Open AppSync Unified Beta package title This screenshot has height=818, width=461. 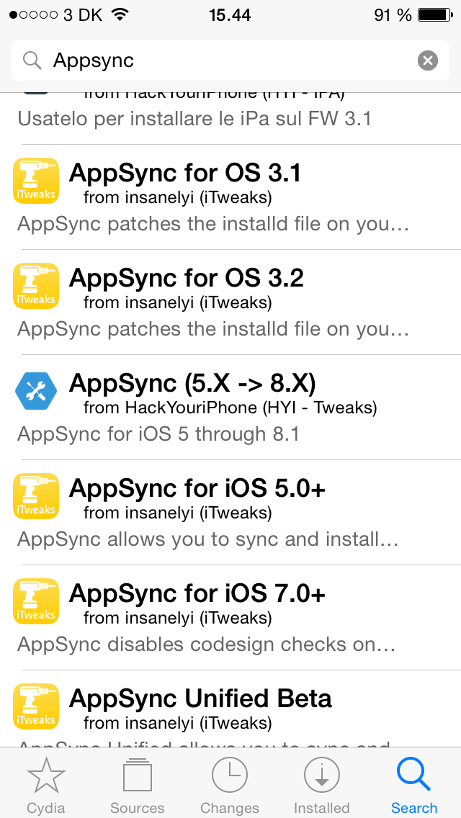pos(200,698)
